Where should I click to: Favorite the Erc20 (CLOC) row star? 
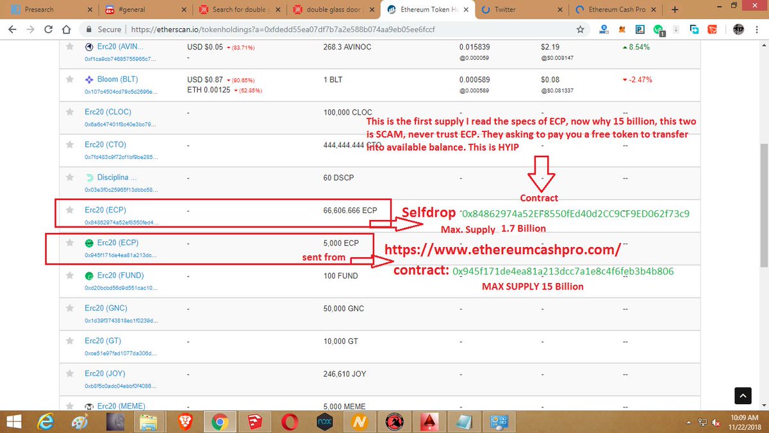point(70,112)
